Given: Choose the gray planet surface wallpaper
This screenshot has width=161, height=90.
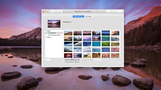Looking at the screenshot, I should (77, 44).
